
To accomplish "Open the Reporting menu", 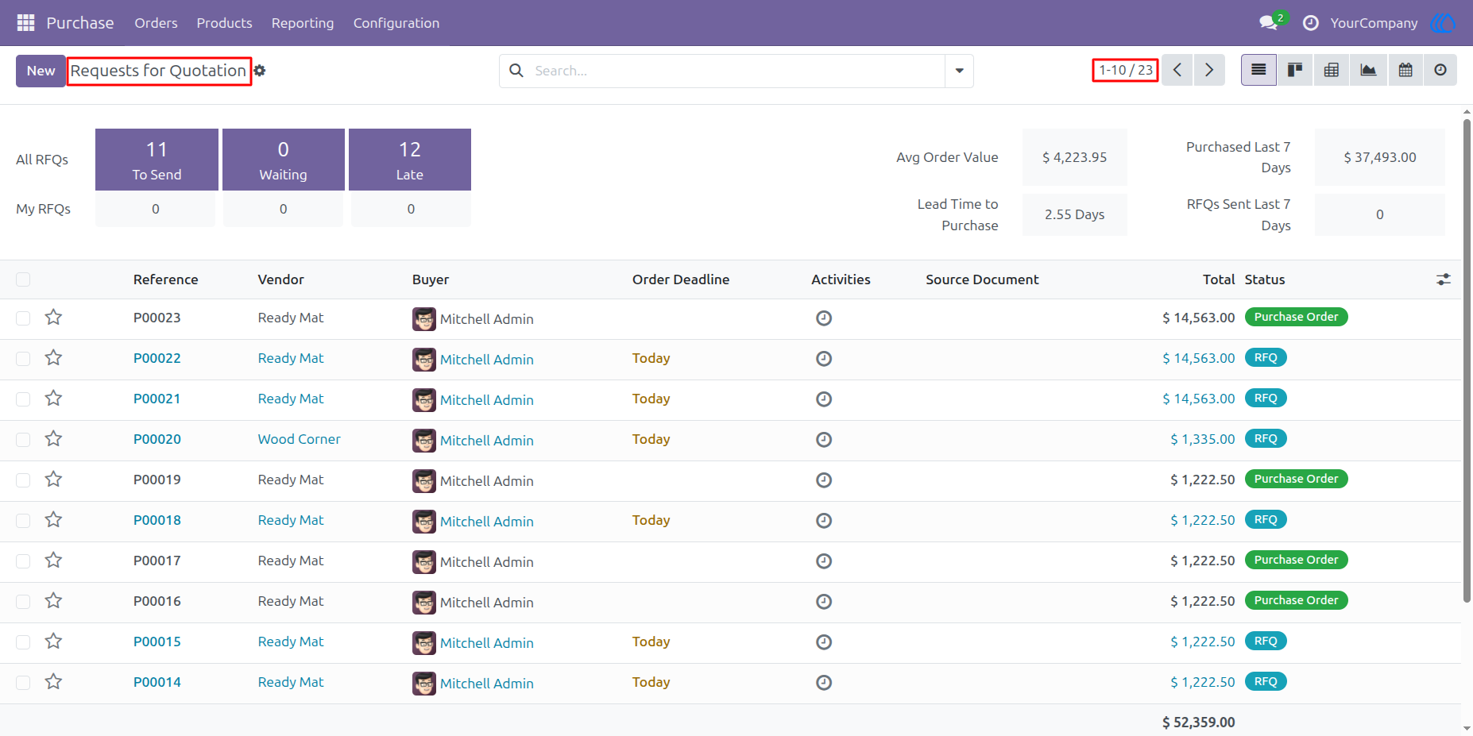I will pos(303,23).
